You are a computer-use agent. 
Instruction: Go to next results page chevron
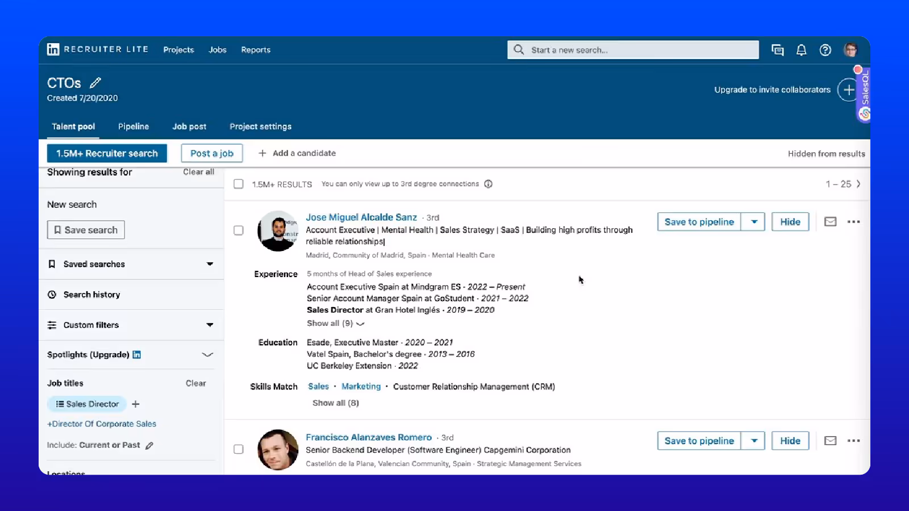pos(858,184)
